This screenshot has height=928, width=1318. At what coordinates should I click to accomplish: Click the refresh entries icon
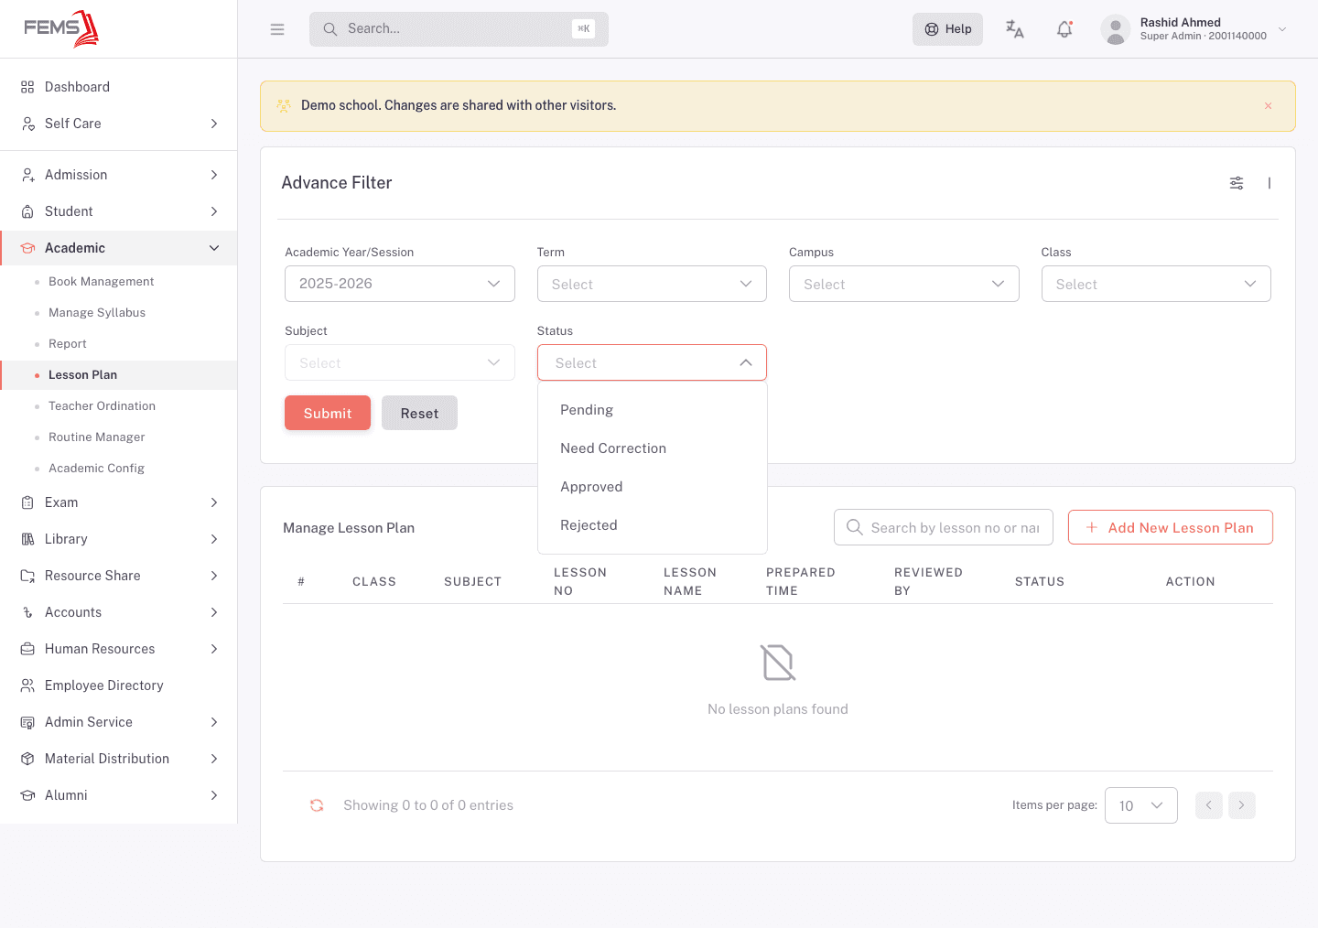tap(317, 805)
